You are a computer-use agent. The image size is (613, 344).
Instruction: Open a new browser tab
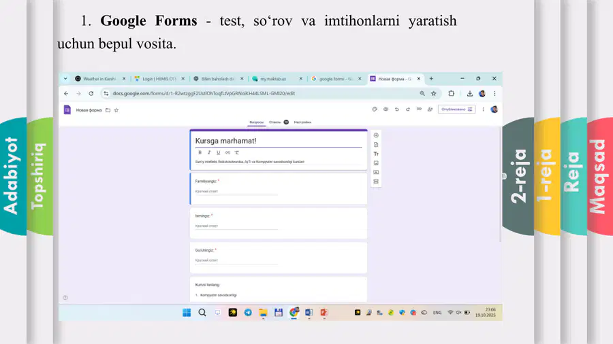pos(431,79)
